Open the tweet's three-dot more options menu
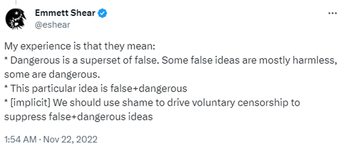The height and width of the screenshot is (146, 346). (332, 14)
